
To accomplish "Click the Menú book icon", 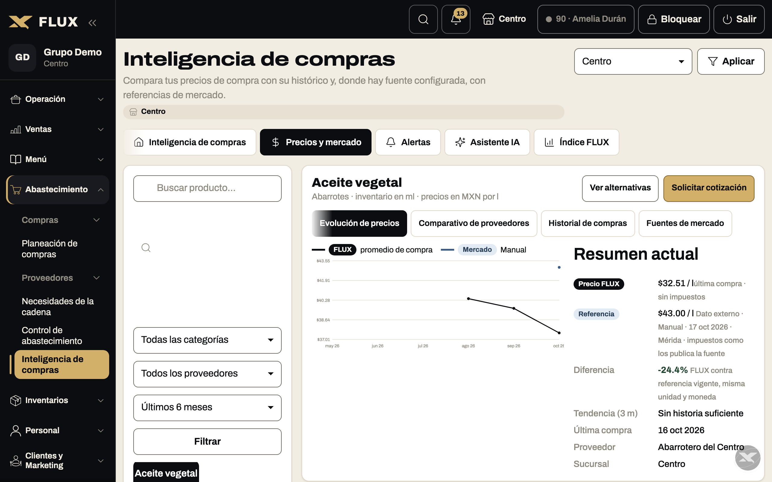I will click(x=15, y=159).
